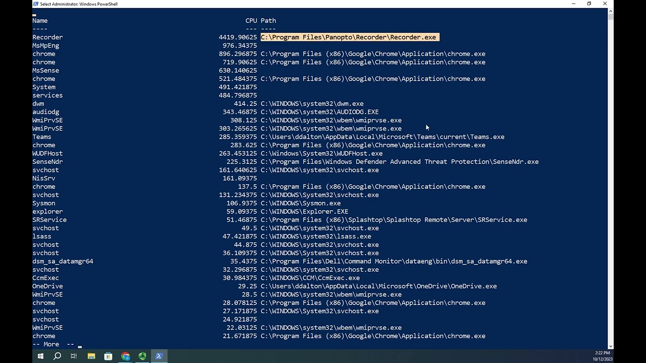Click the System process name
Screen dimensions: 646x363
click(x=44, y=87)
